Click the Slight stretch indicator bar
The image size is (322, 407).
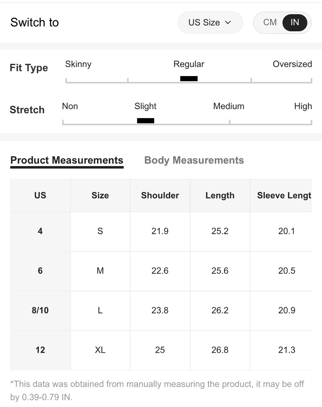(146, 121)
